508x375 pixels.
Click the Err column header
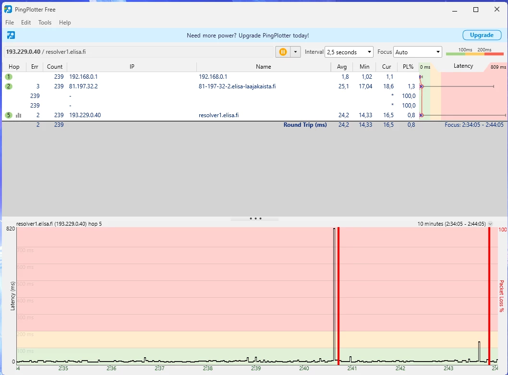(x=35, y=66)
